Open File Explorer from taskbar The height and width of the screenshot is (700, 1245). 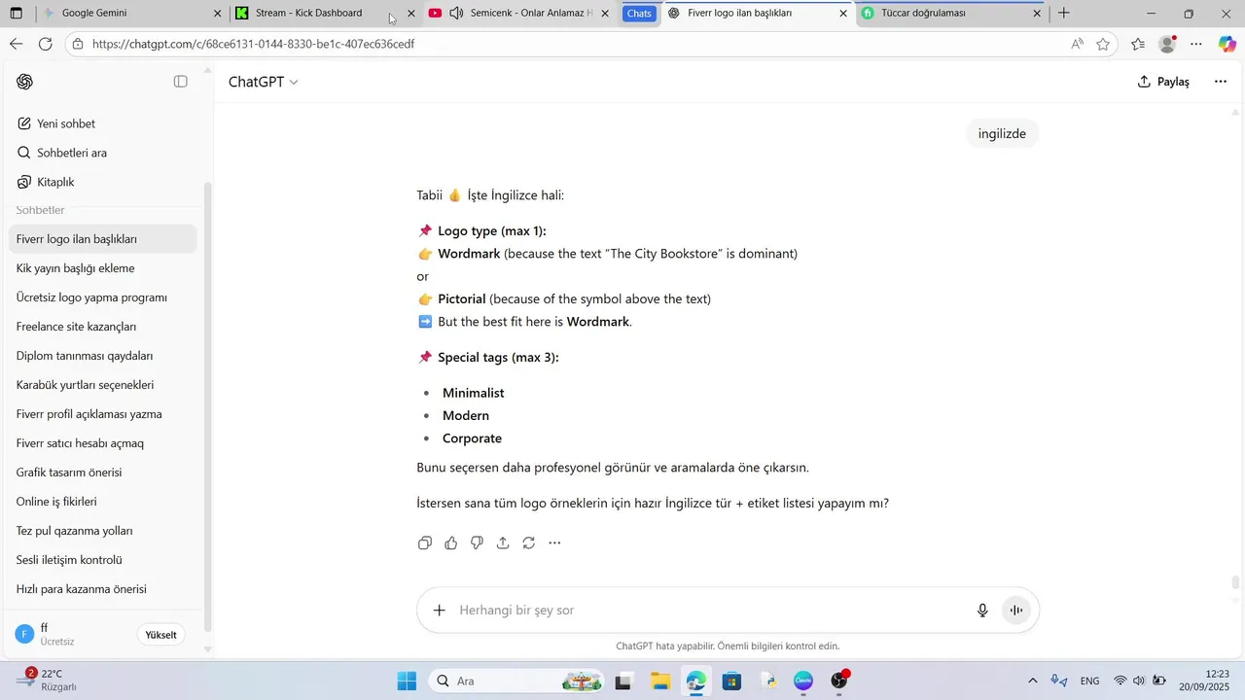[x=660, y=681]
